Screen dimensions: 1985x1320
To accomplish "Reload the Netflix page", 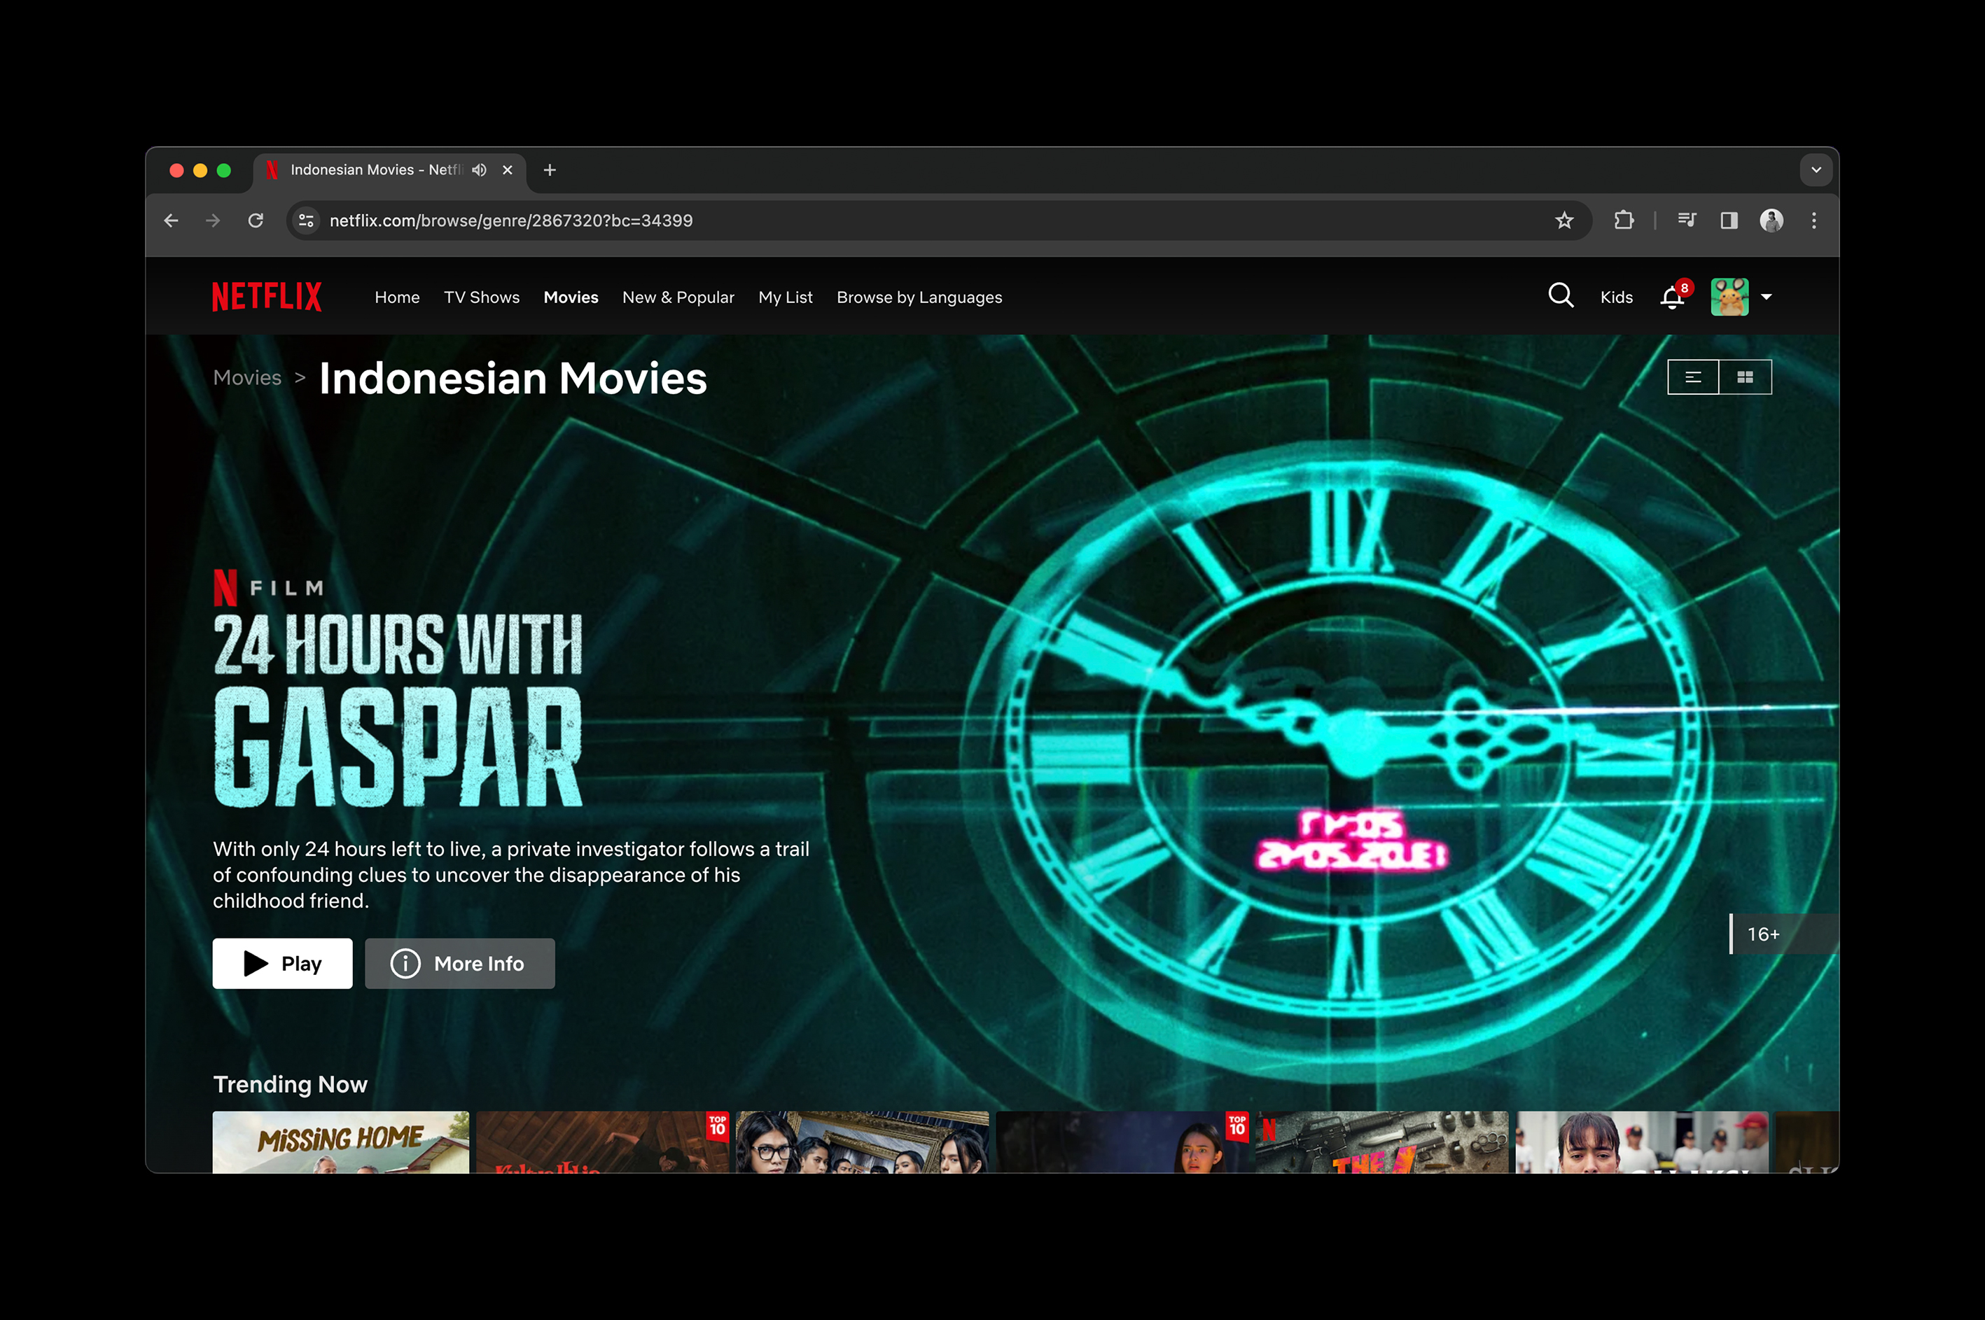I will tap(256, 220).
